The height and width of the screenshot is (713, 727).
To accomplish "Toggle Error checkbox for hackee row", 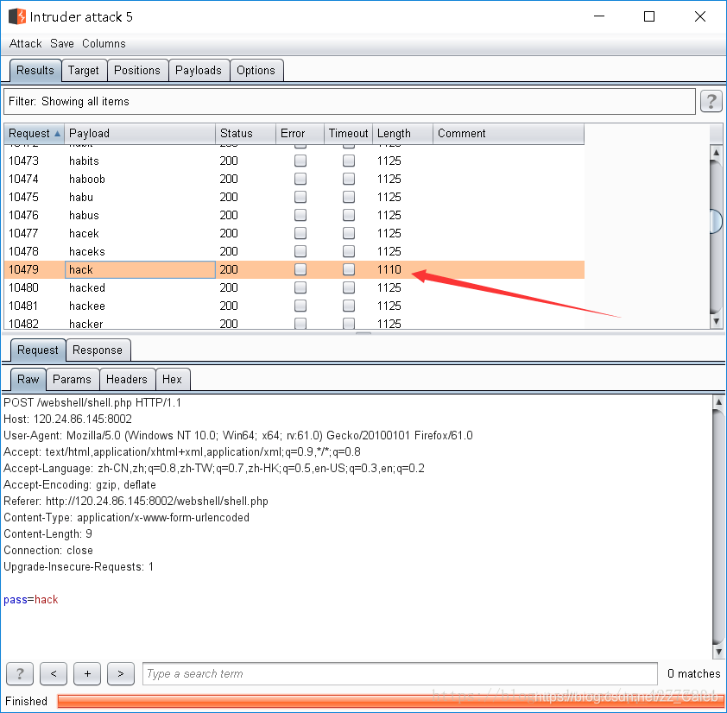I will [x=300, y=306].
